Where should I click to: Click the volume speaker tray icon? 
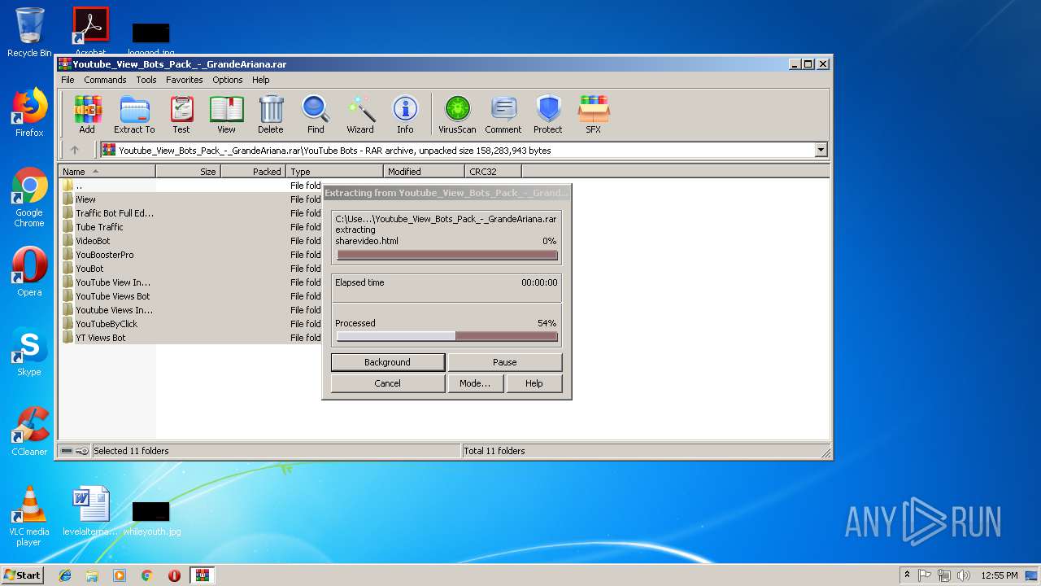click(964, 575)
